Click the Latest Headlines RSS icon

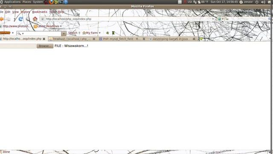(x=35, y=27)
